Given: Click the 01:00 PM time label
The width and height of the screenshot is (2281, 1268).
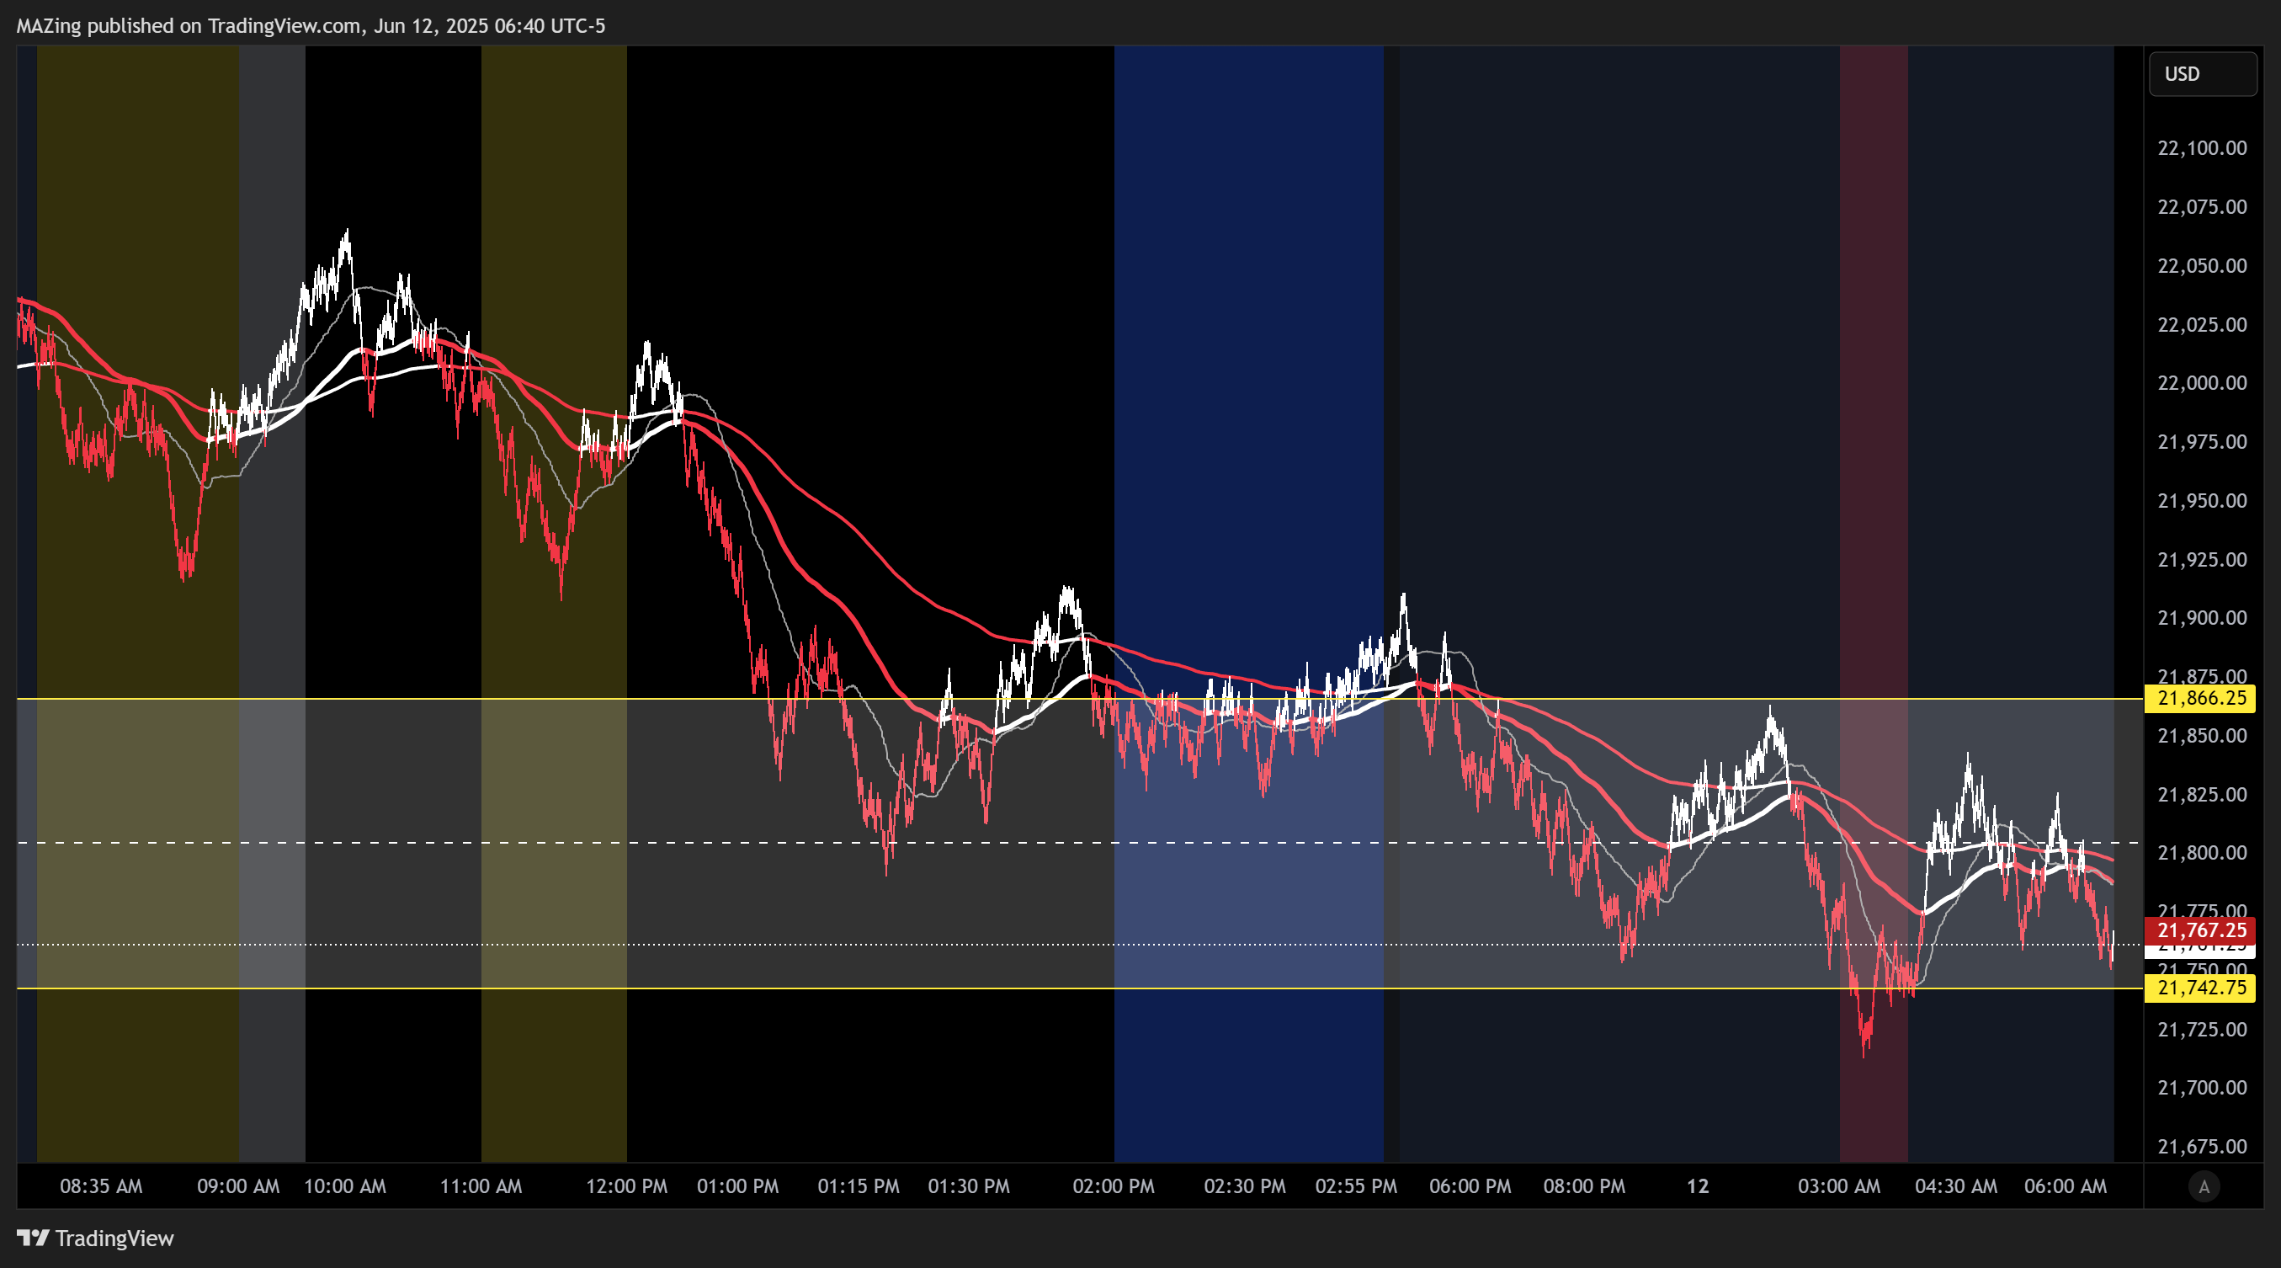Looking at the screenshot, I should tap(737, 1186).
